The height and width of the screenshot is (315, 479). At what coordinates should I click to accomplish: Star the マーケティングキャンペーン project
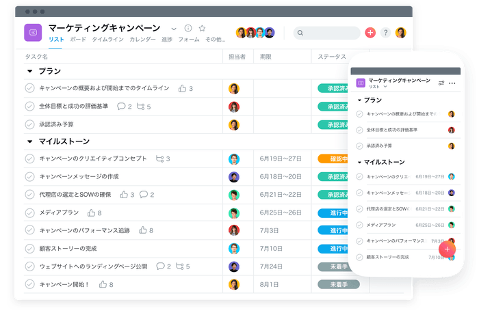[202, 29]
